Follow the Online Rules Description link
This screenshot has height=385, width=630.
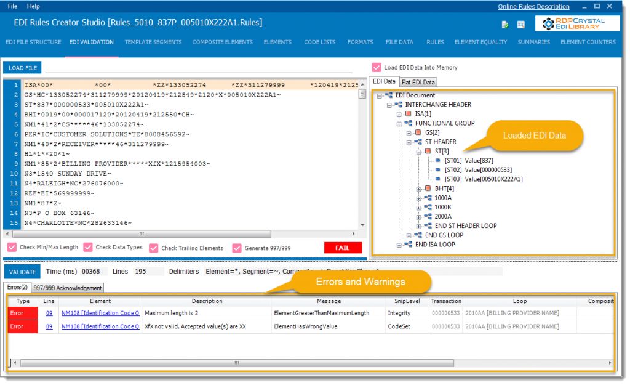(x=533, y=6)
